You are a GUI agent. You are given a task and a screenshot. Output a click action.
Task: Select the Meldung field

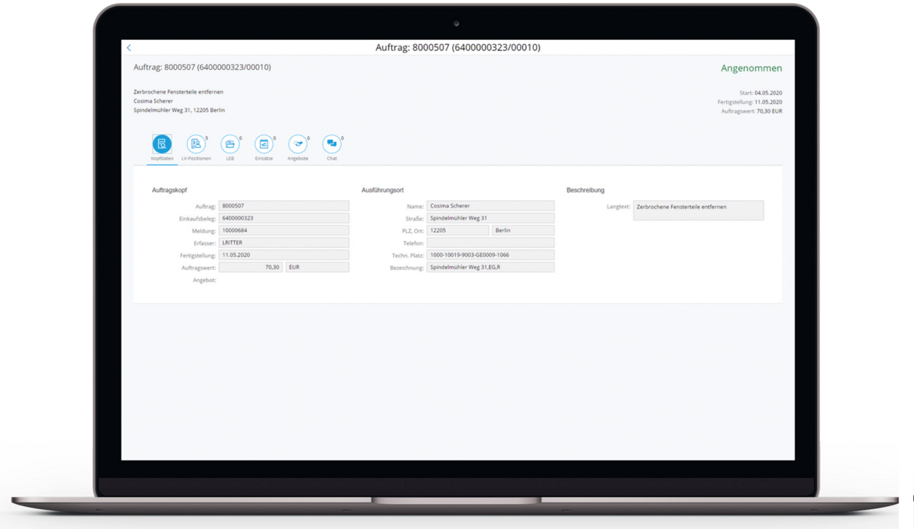[x=284, y=231]
